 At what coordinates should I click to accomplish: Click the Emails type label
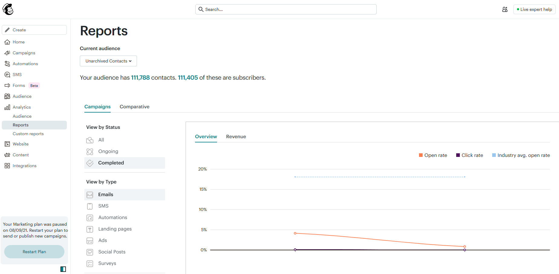106,195
